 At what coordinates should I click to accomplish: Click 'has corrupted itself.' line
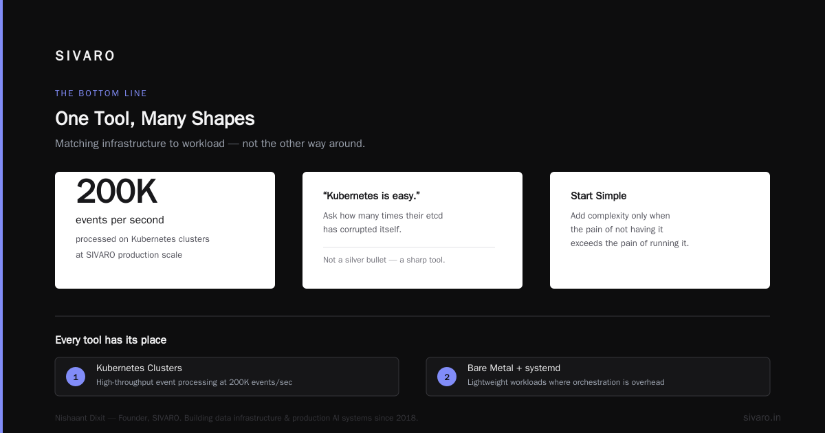coord(362,230)
